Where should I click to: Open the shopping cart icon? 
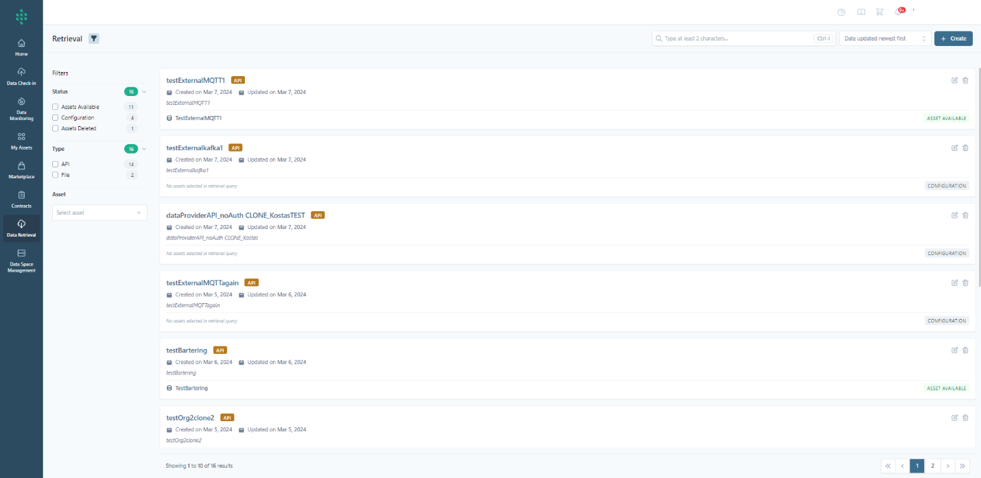(x=879, y=12)
